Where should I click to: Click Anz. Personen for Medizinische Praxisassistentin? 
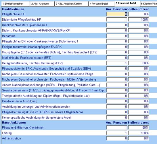click(117, 58)
